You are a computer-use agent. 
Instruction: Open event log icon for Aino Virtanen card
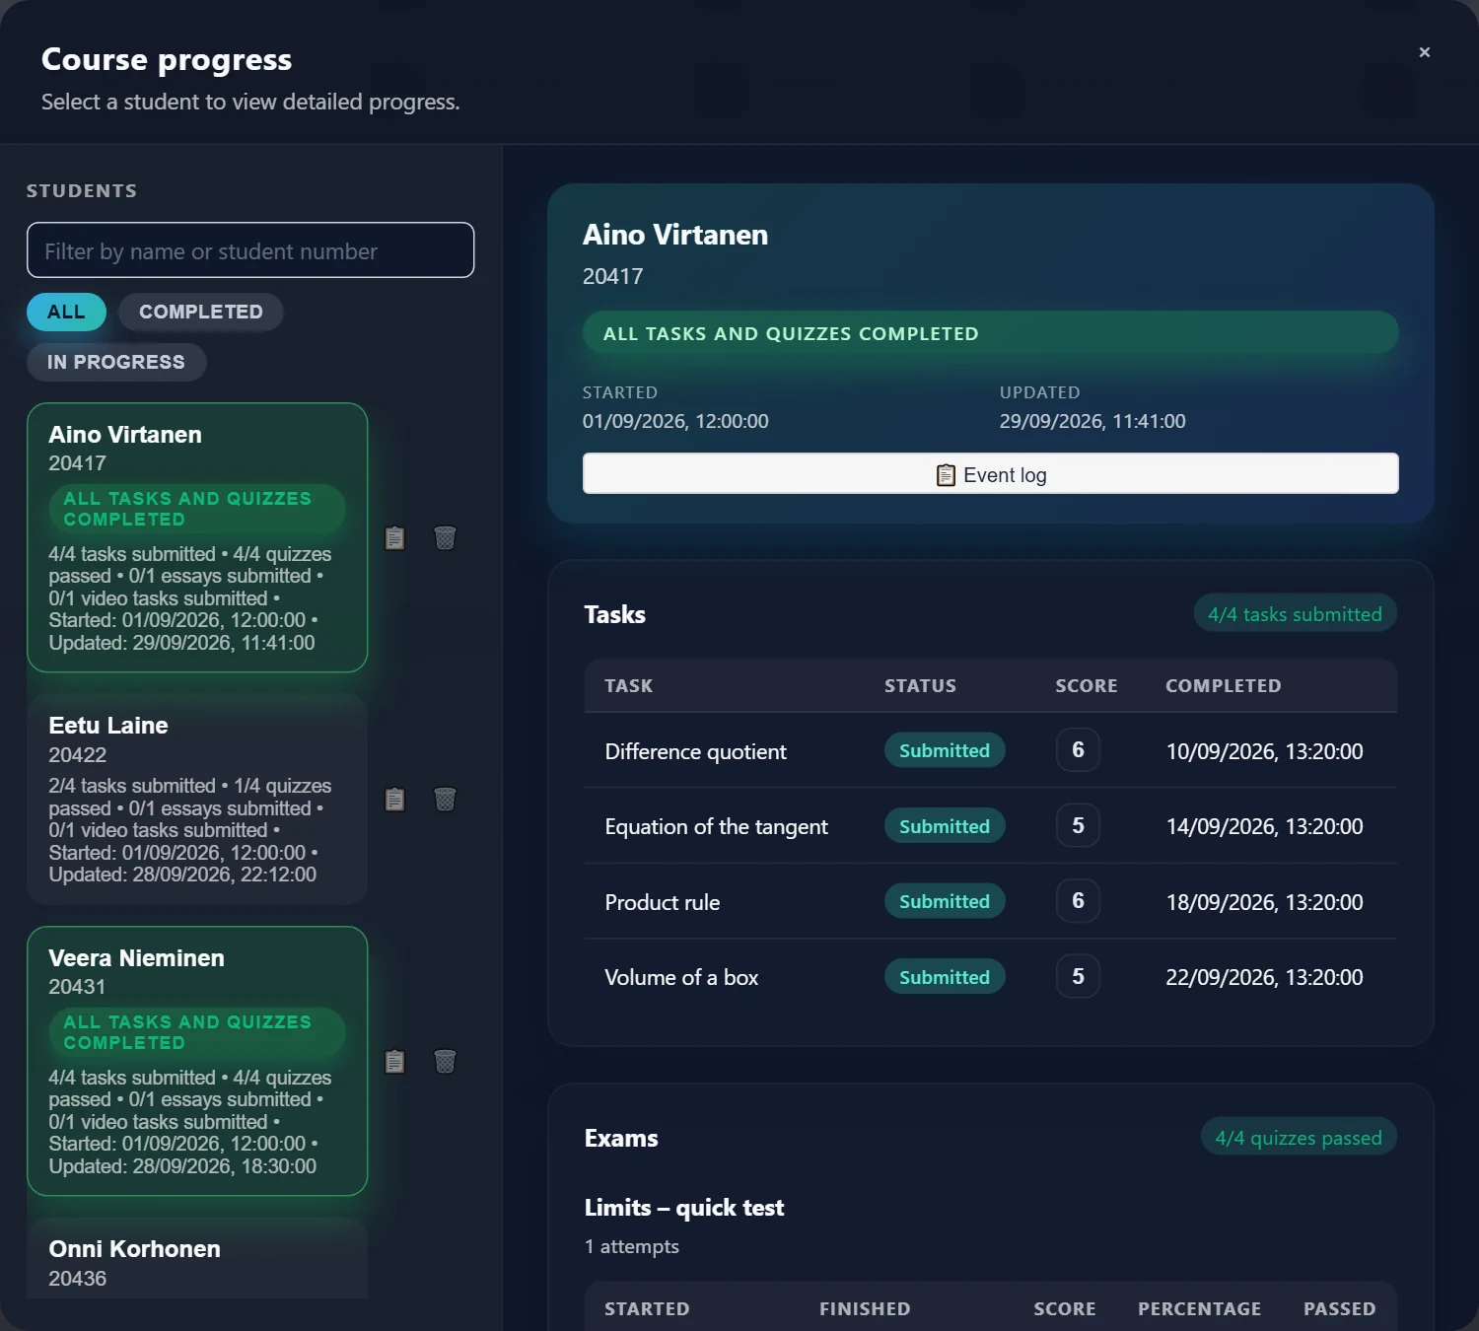[x=394, y=537]
